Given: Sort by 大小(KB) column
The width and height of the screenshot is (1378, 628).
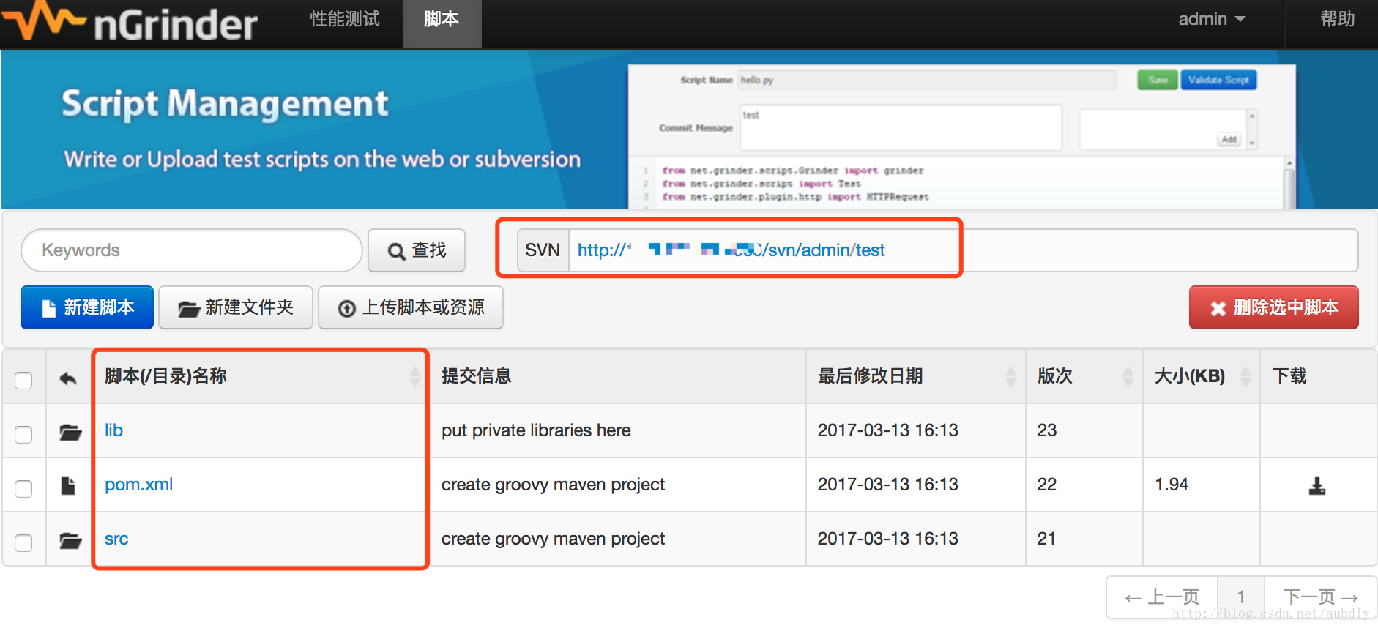Looking at the screenshot, I should [1202, 376].
